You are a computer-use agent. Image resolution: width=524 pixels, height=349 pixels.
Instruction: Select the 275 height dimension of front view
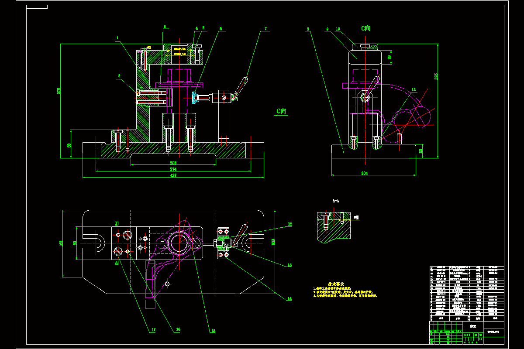(x=59, y=91)
